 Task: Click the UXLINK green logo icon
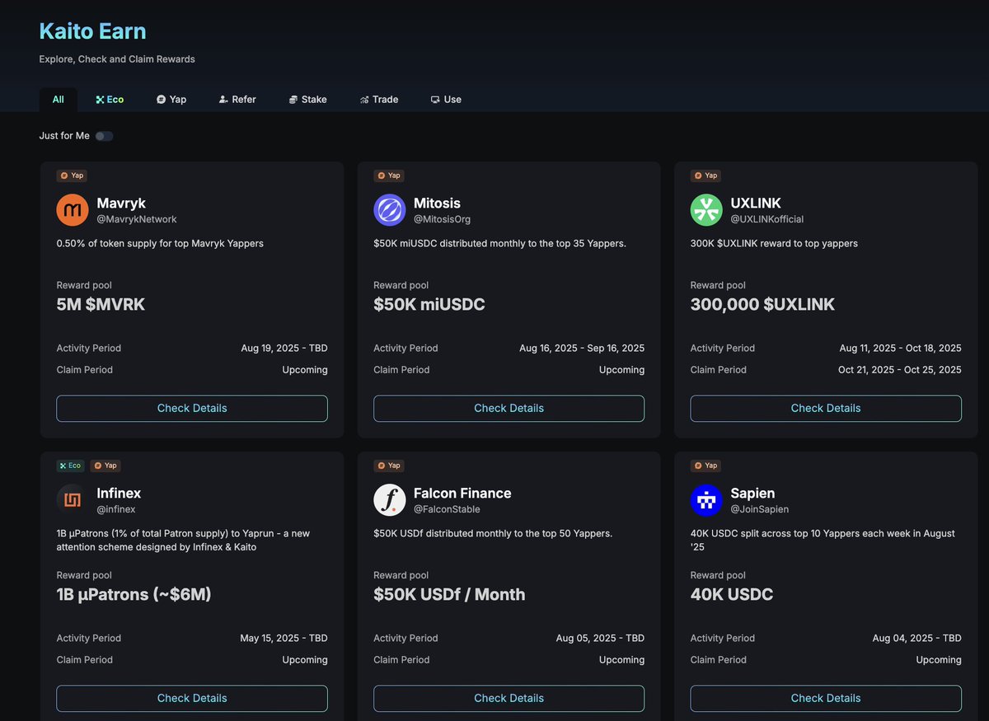point(706,210)
